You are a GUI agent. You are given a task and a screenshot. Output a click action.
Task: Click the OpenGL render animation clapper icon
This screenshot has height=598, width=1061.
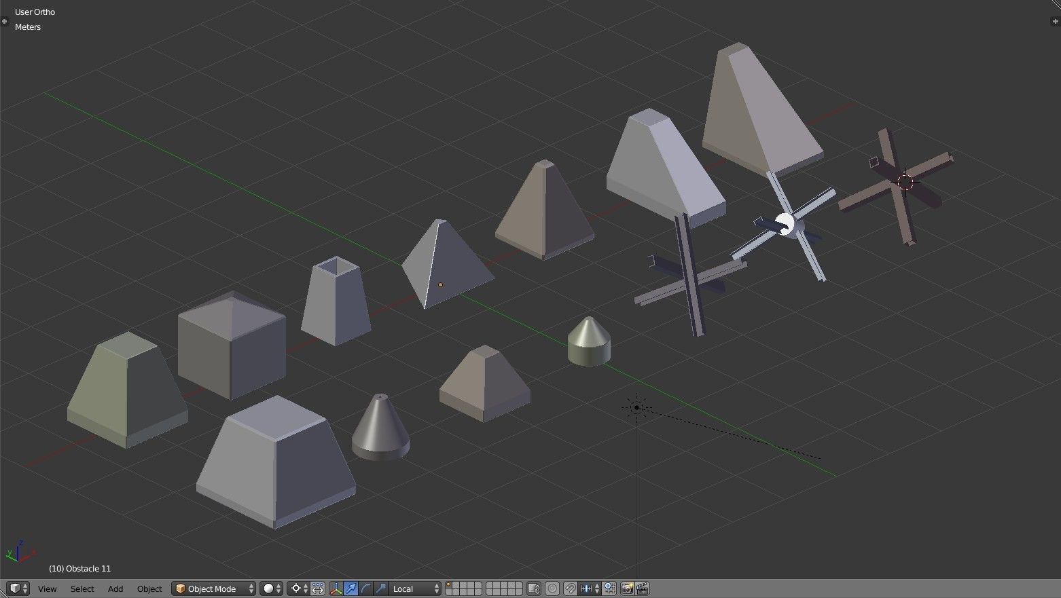[642, 588]
